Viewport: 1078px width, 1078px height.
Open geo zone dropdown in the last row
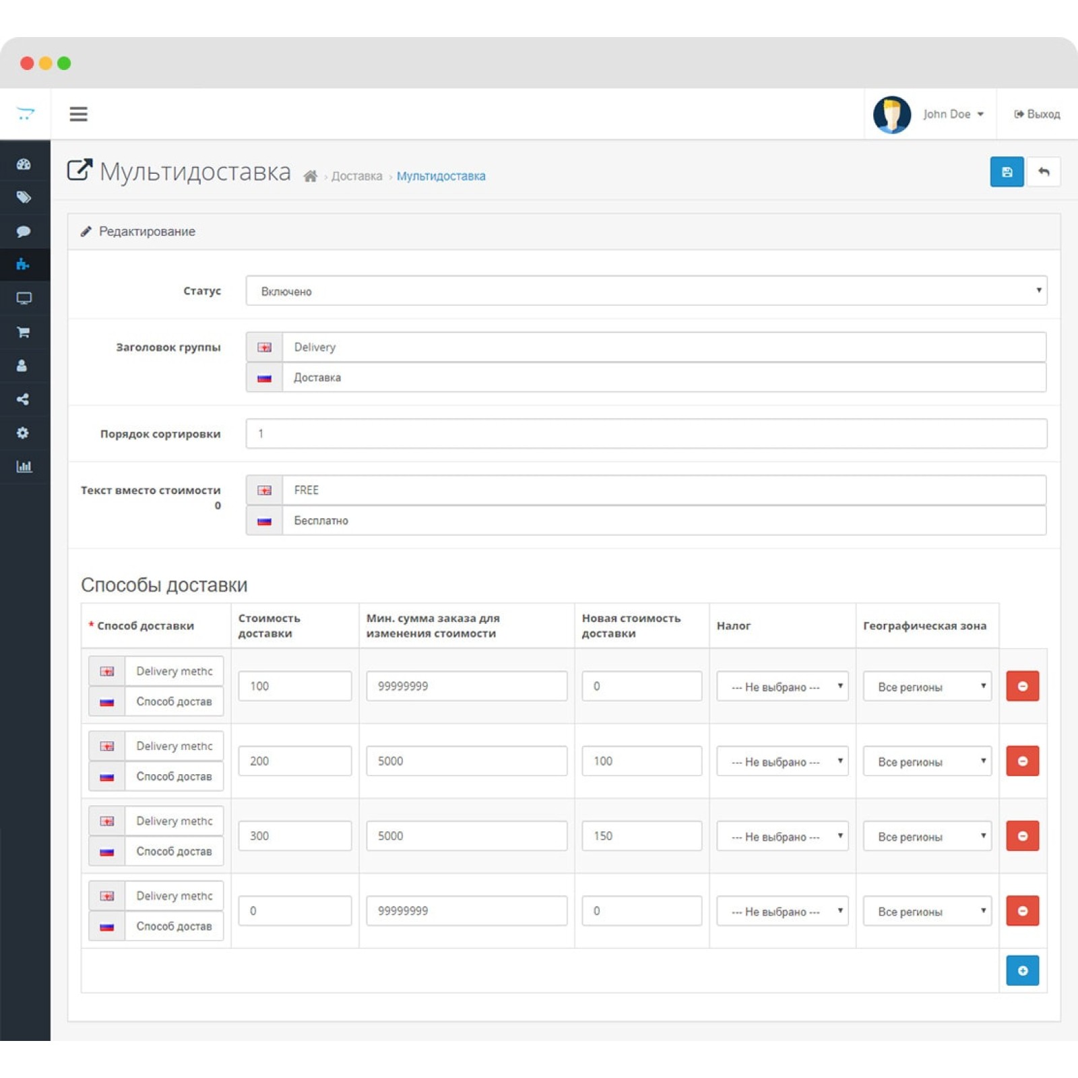coord(927,910)
